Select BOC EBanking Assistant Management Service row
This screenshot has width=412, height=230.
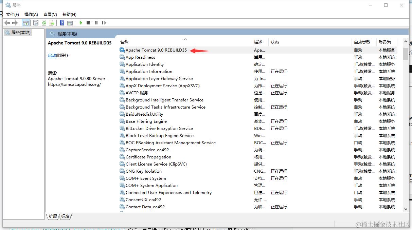tap(257, 142)
